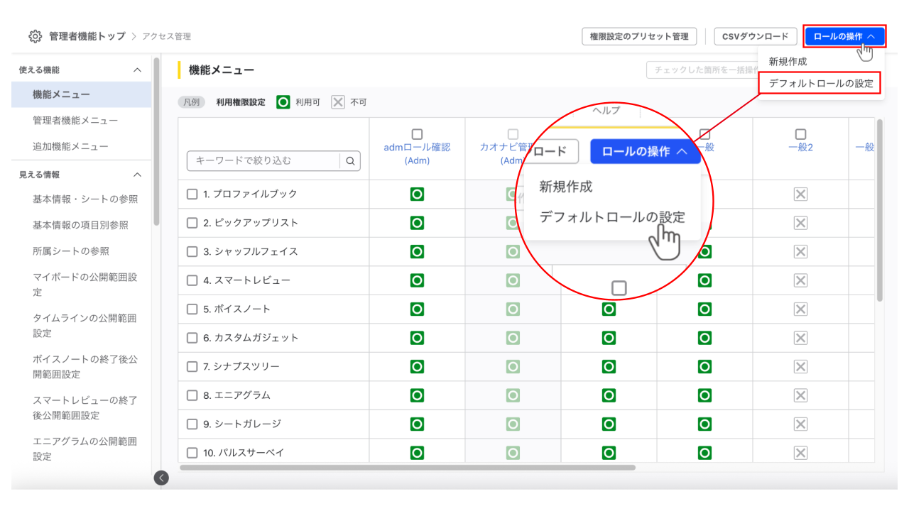Click the 権限設定のプリセット管理 button
Image resolution: width=909 pixels, height=511 pixels.
tap(639, 36)
